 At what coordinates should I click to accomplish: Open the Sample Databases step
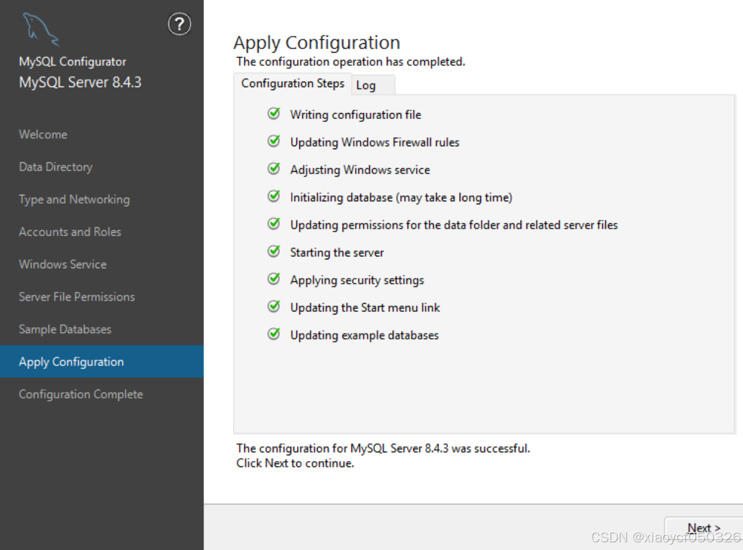[x=65, y=330]
